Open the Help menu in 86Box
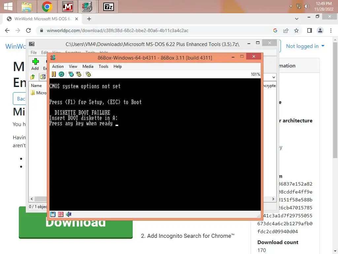The width and height of the screenshot is (338, 254). pyautogui.click(x=118, y=66)
